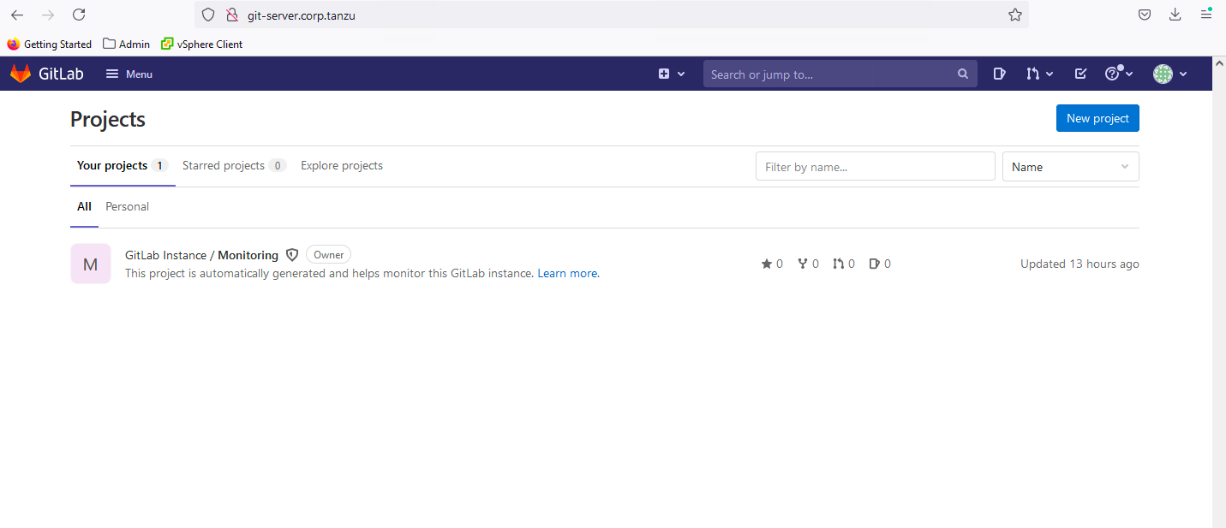Viewport: 1226px width, 528px height.
Task: Click the tracking protection shield icon
Action: click(207, 15)
